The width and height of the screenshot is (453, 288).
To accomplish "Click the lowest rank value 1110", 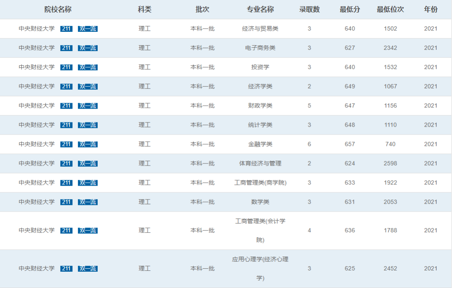I will 391,125.
